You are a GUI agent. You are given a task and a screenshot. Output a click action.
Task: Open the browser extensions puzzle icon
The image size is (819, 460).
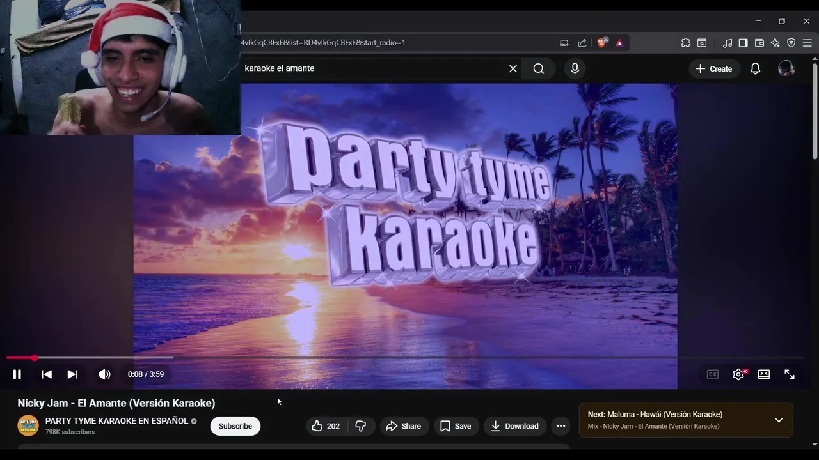(686, 43)
